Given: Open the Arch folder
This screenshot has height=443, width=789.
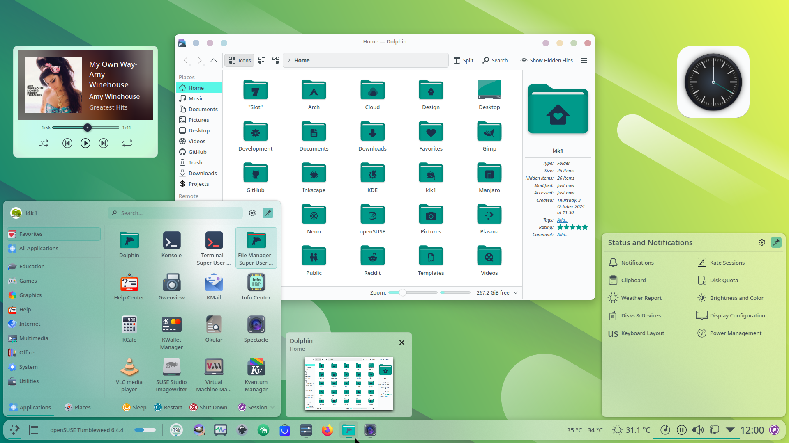Looking at the screenshot, I should click(x=314, y=95).
